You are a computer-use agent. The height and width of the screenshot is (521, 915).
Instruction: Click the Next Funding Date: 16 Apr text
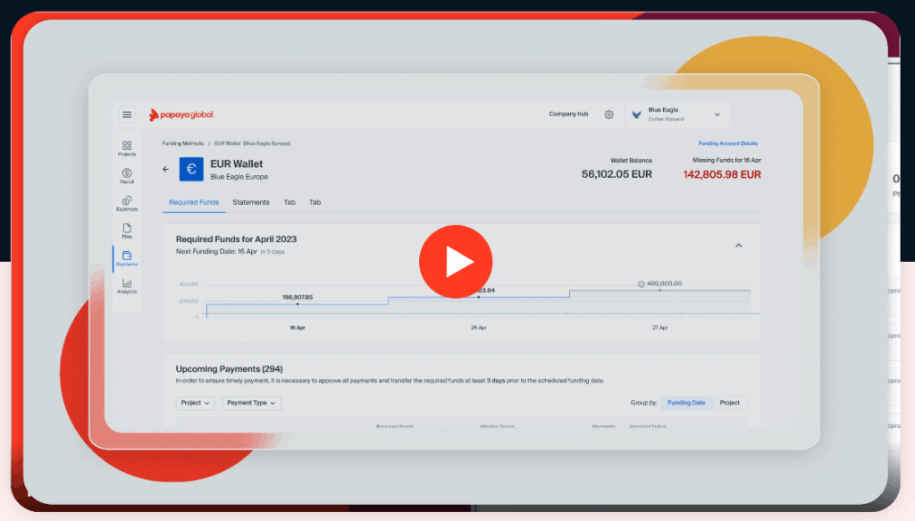[216, 252]
